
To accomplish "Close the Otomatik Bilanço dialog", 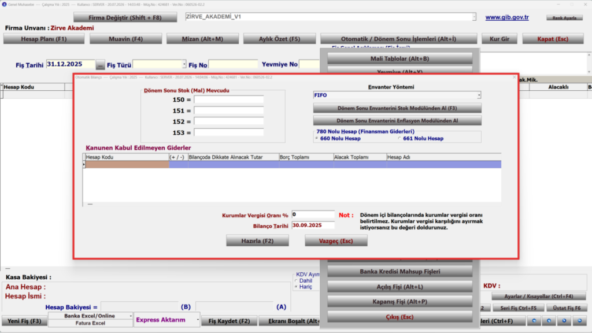I will tap(514, 77).
